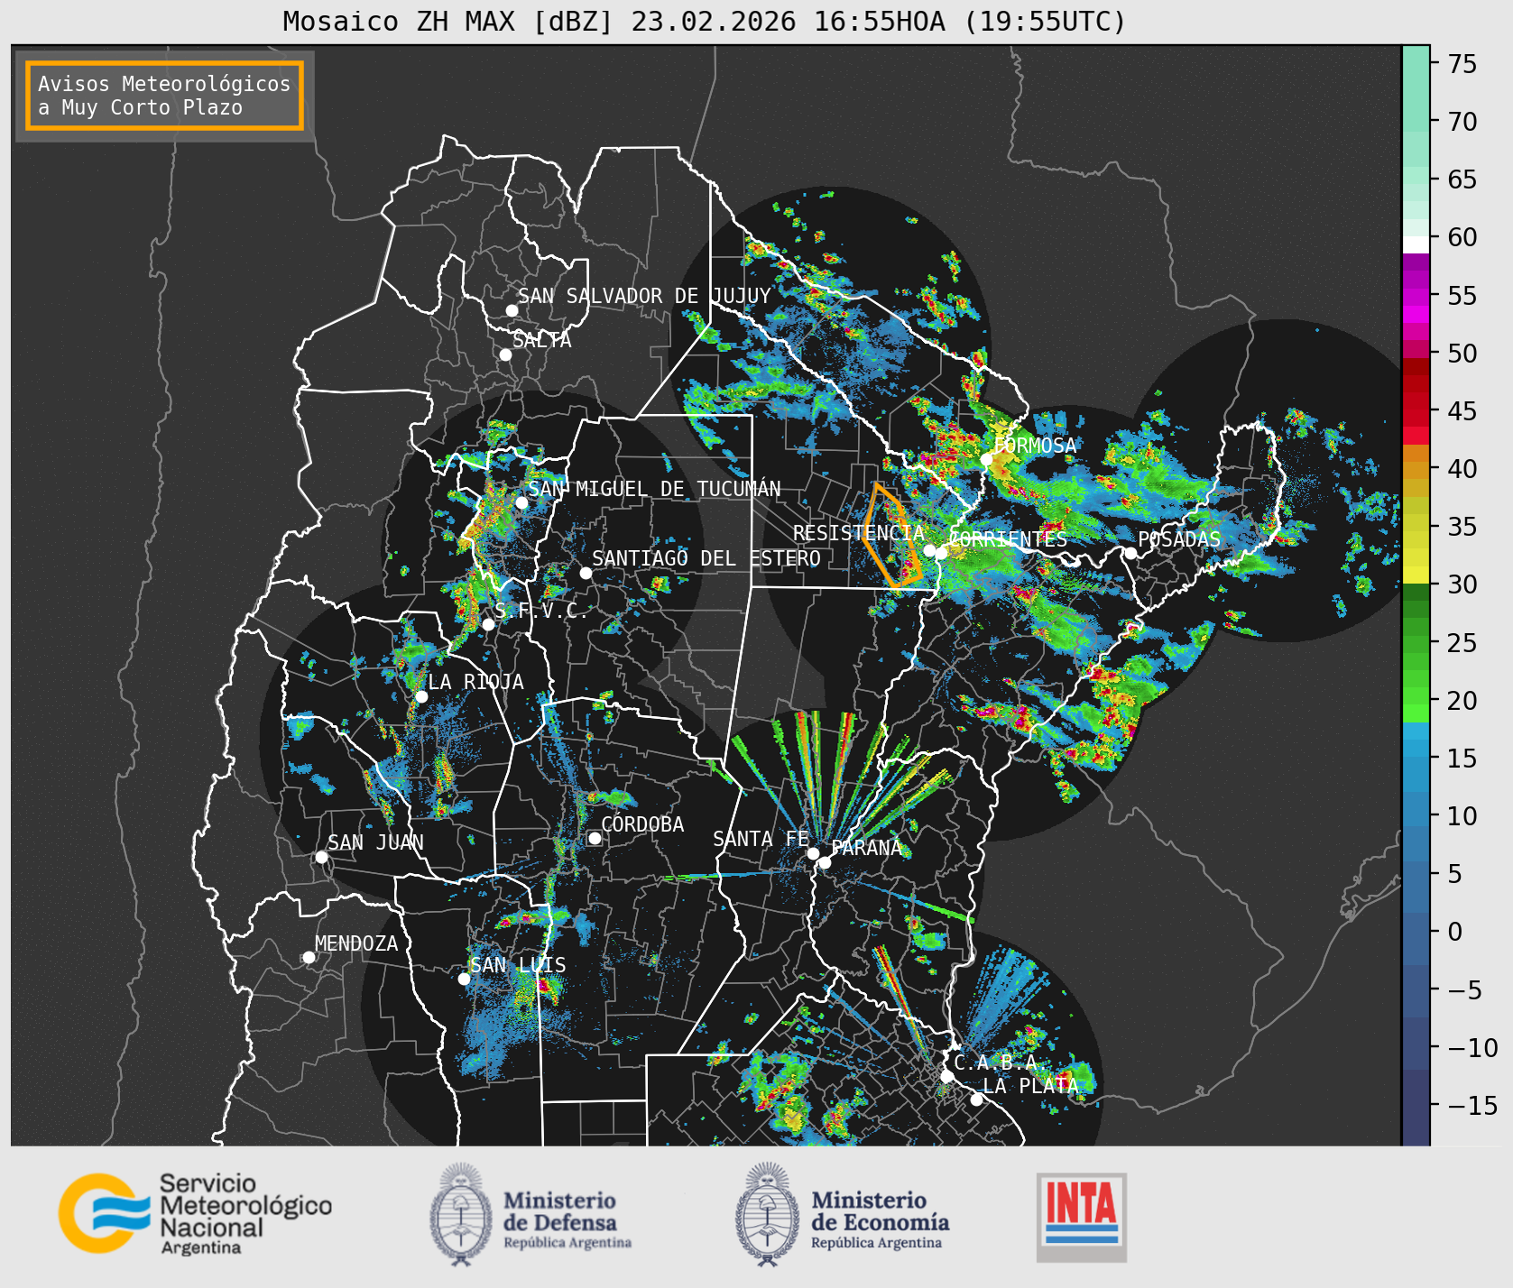Click the '40' tick label on the scale
The height and width of the screenshot is (1288, 1513).
(x=1462, y=469)
